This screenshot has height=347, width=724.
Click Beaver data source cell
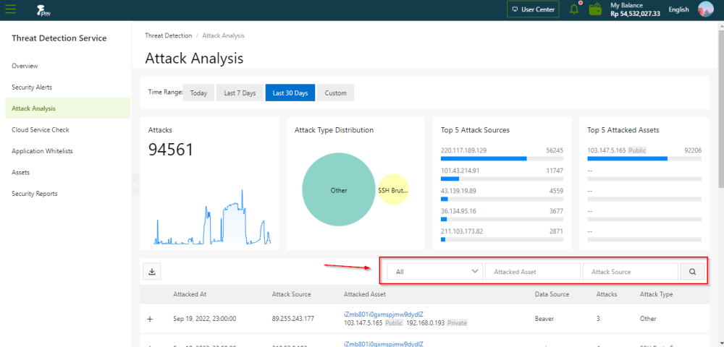click(x=544, y=318)
